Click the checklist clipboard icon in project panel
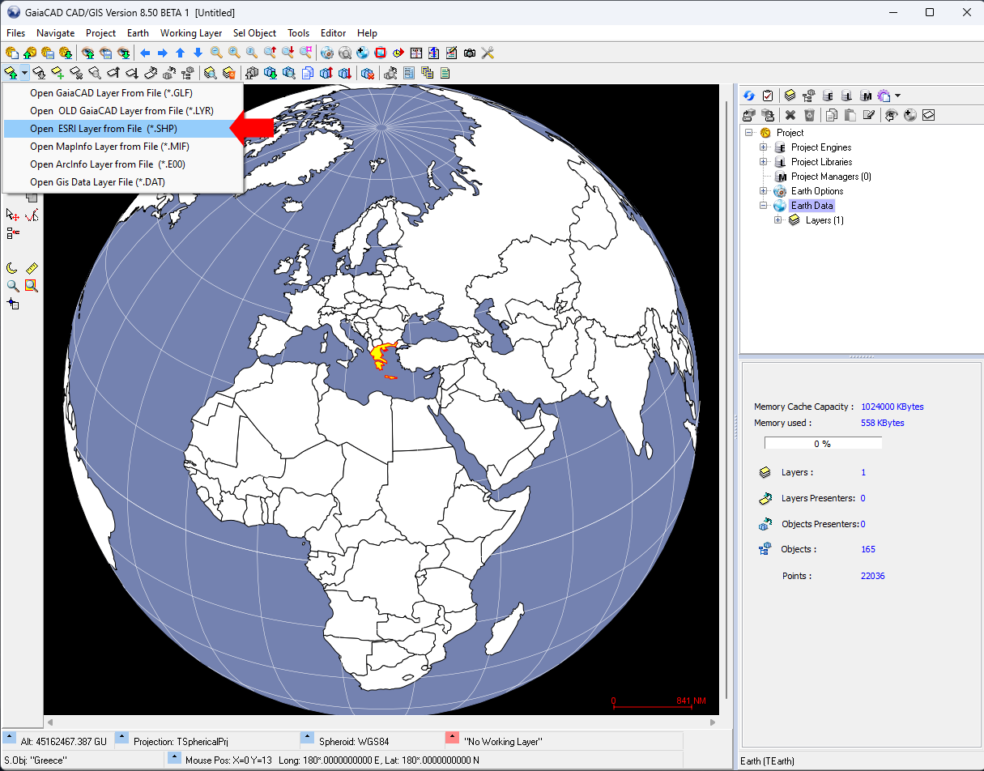 (767, 96)
